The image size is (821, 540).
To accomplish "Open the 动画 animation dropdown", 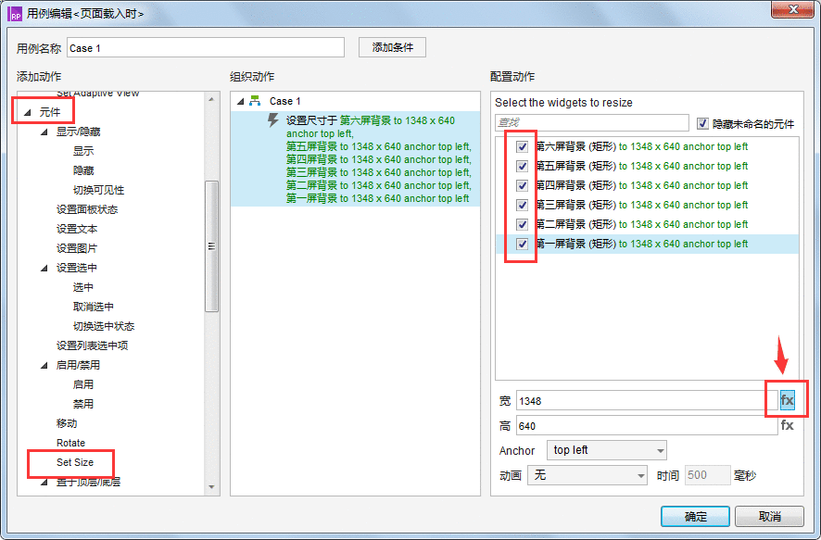I will [x=587, y=475].
